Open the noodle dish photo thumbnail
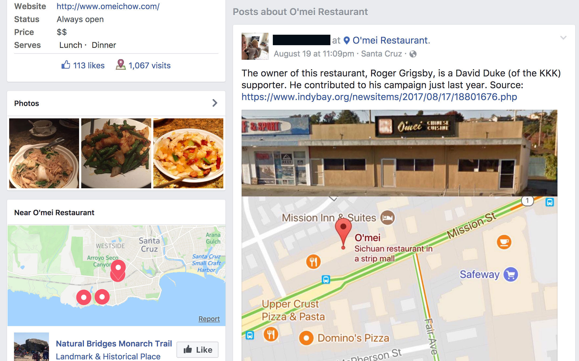Image resolution: width=579 pixels, height=361 pixels. (x=44, y=153)
